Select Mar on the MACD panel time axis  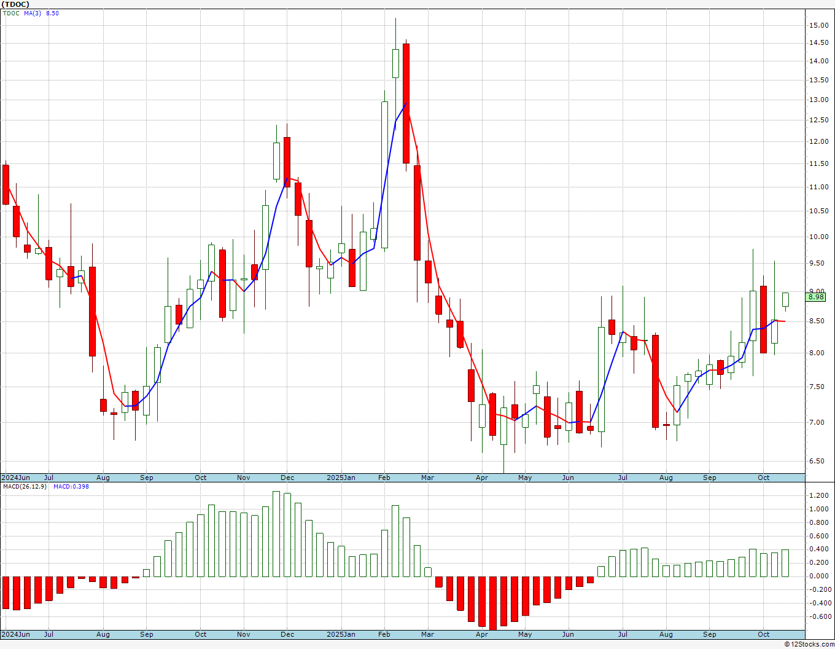427,634
